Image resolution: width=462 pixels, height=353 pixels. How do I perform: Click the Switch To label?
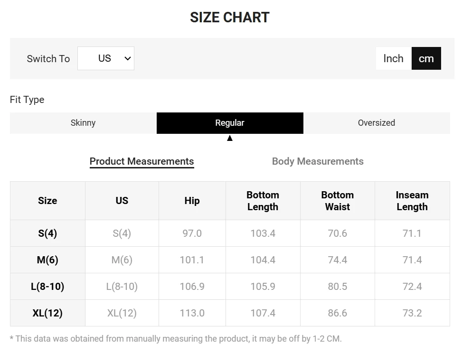(x=48, y=58)
